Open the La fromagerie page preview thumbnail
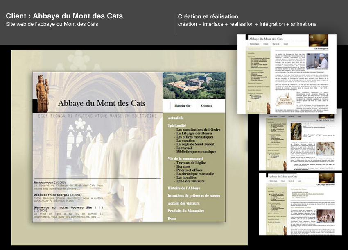The height and width of the screenshot is (250, 348). [287, 74]
